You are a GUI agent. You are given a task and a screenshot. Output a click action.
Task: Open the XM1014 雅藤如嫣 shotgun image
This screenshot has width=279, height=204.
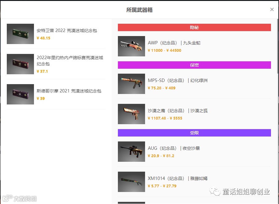(131, 182)
